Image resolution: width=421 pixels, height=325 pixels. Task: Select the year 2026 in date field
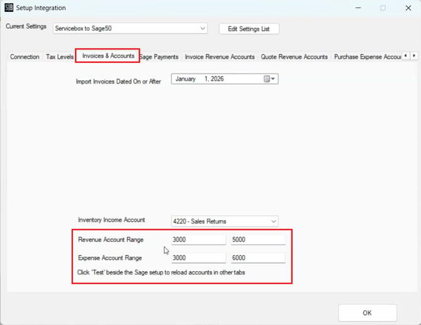click(x=217, y=79)
